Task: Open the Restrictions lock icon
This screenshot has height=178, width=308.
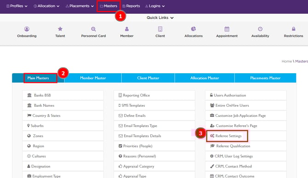Action: [293, 29]
